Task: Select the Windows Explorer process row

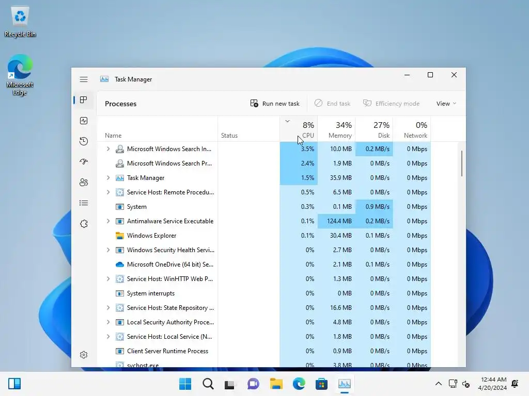Action: (x=264, y=236)
